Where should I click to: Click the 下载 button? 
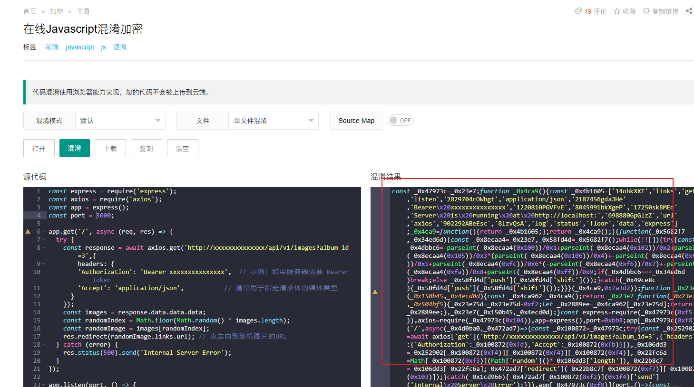(x=110, y=148)
